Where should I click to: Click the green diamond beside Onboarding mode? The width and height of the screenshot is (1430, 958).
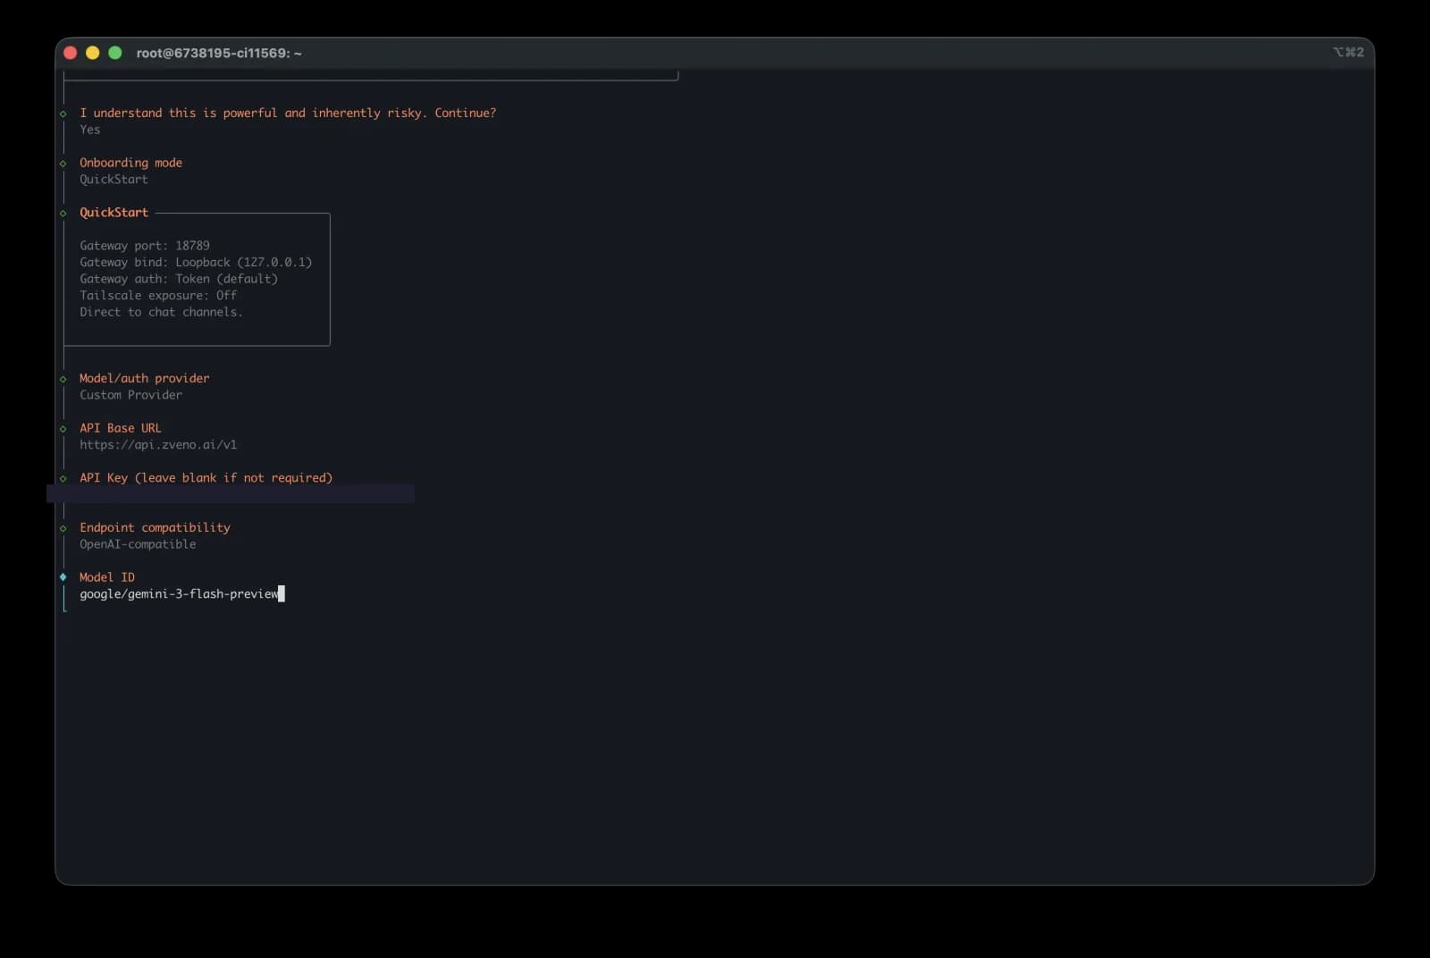tap(63, 164)
